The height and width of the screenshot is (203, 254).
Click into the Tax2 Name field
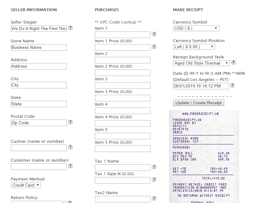coord(123,199)
